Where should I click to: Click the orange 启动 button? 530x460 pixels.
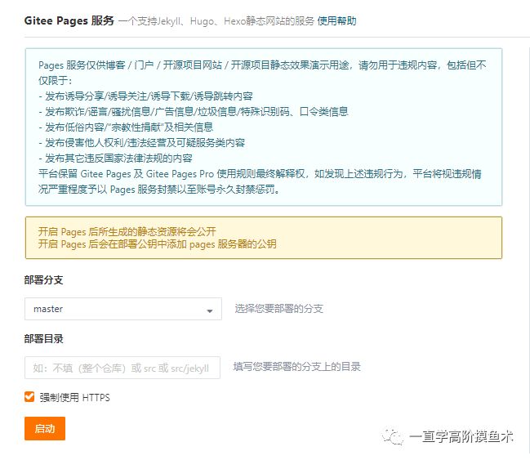[x=45, y=429]
